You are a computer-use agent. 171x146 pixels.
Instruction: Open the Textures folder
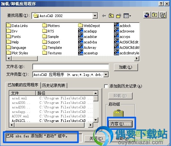pyautogui.click(x=52, y=53)
